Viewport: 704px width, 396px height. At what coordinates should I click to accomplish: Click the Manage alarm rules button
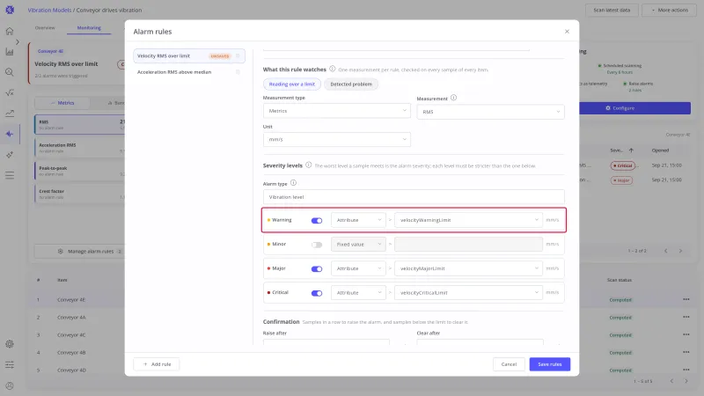(x=79, y=252)
